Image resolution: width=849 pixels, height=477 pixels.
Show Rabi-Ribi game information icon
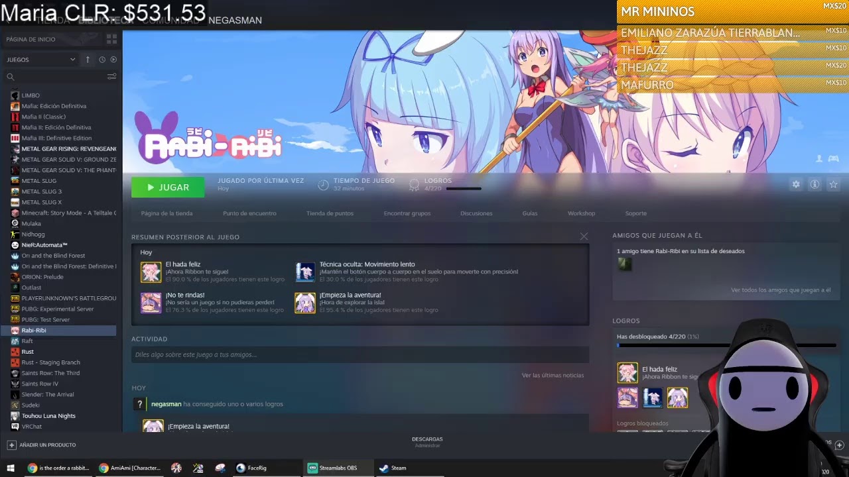(x=815, y=185)
